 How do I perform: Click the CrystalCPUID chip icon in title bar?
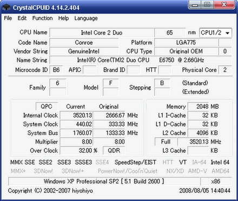pyautogui.click(x=6, y=8)
